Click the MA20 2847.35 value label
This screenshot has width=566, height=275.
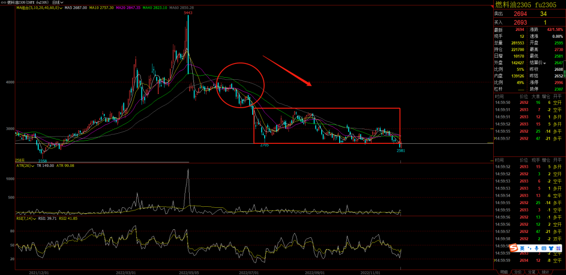128,7
